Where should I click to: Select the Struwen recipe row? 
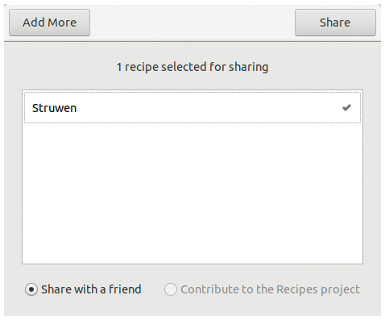click(192, 108)
